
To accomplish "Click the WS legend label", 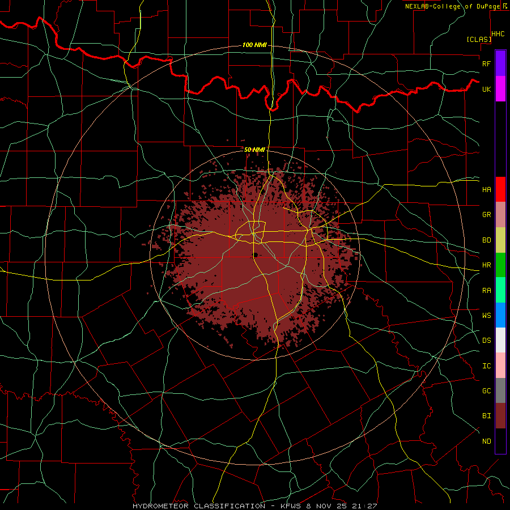I will pyautogui.click(x=486, y=316).
